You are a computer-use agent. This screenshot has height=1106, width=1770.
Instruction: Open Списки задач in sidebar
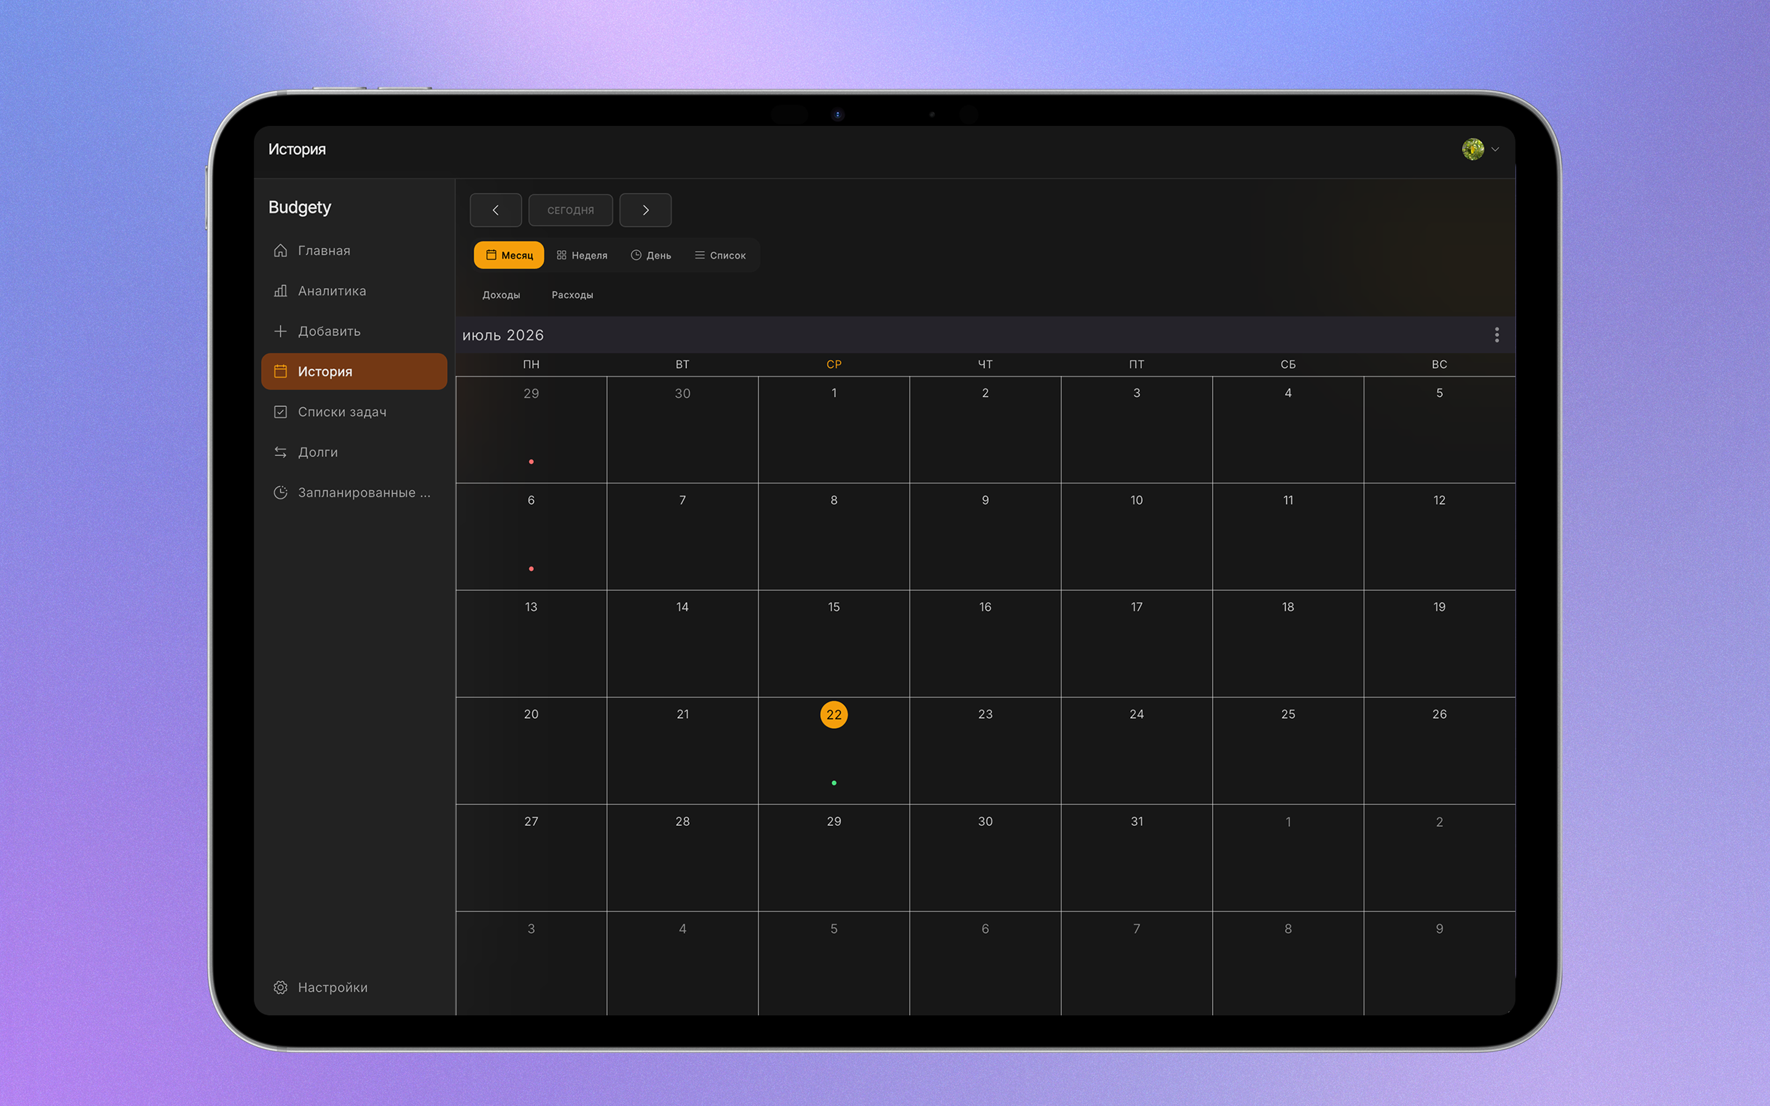tap(354, 411)
